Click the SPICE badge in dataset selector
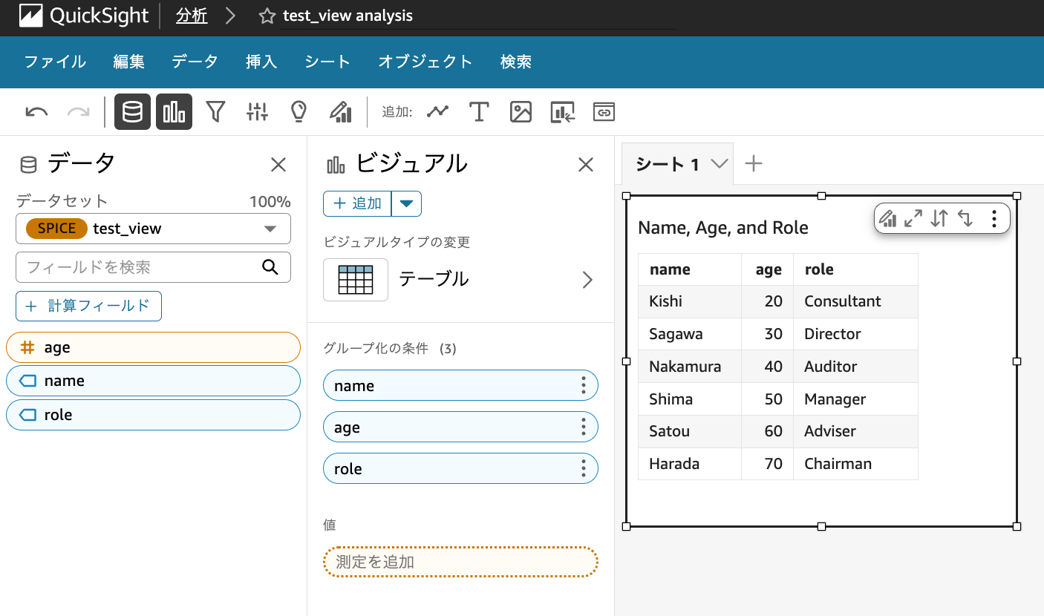Viewport: 1044px width, 616px height. (x=56, y=229)
